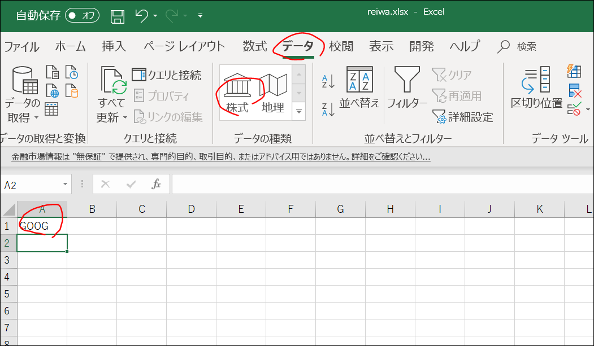Click the Flash Fill icon

[x=574, y=71]
